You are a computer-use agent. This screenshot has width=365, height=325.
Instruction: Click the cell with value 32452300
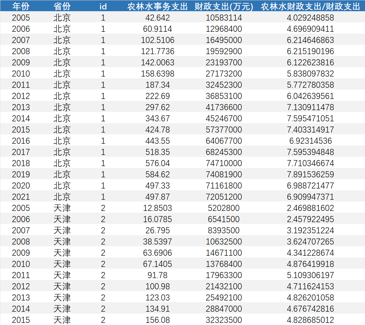pos(224,85)
